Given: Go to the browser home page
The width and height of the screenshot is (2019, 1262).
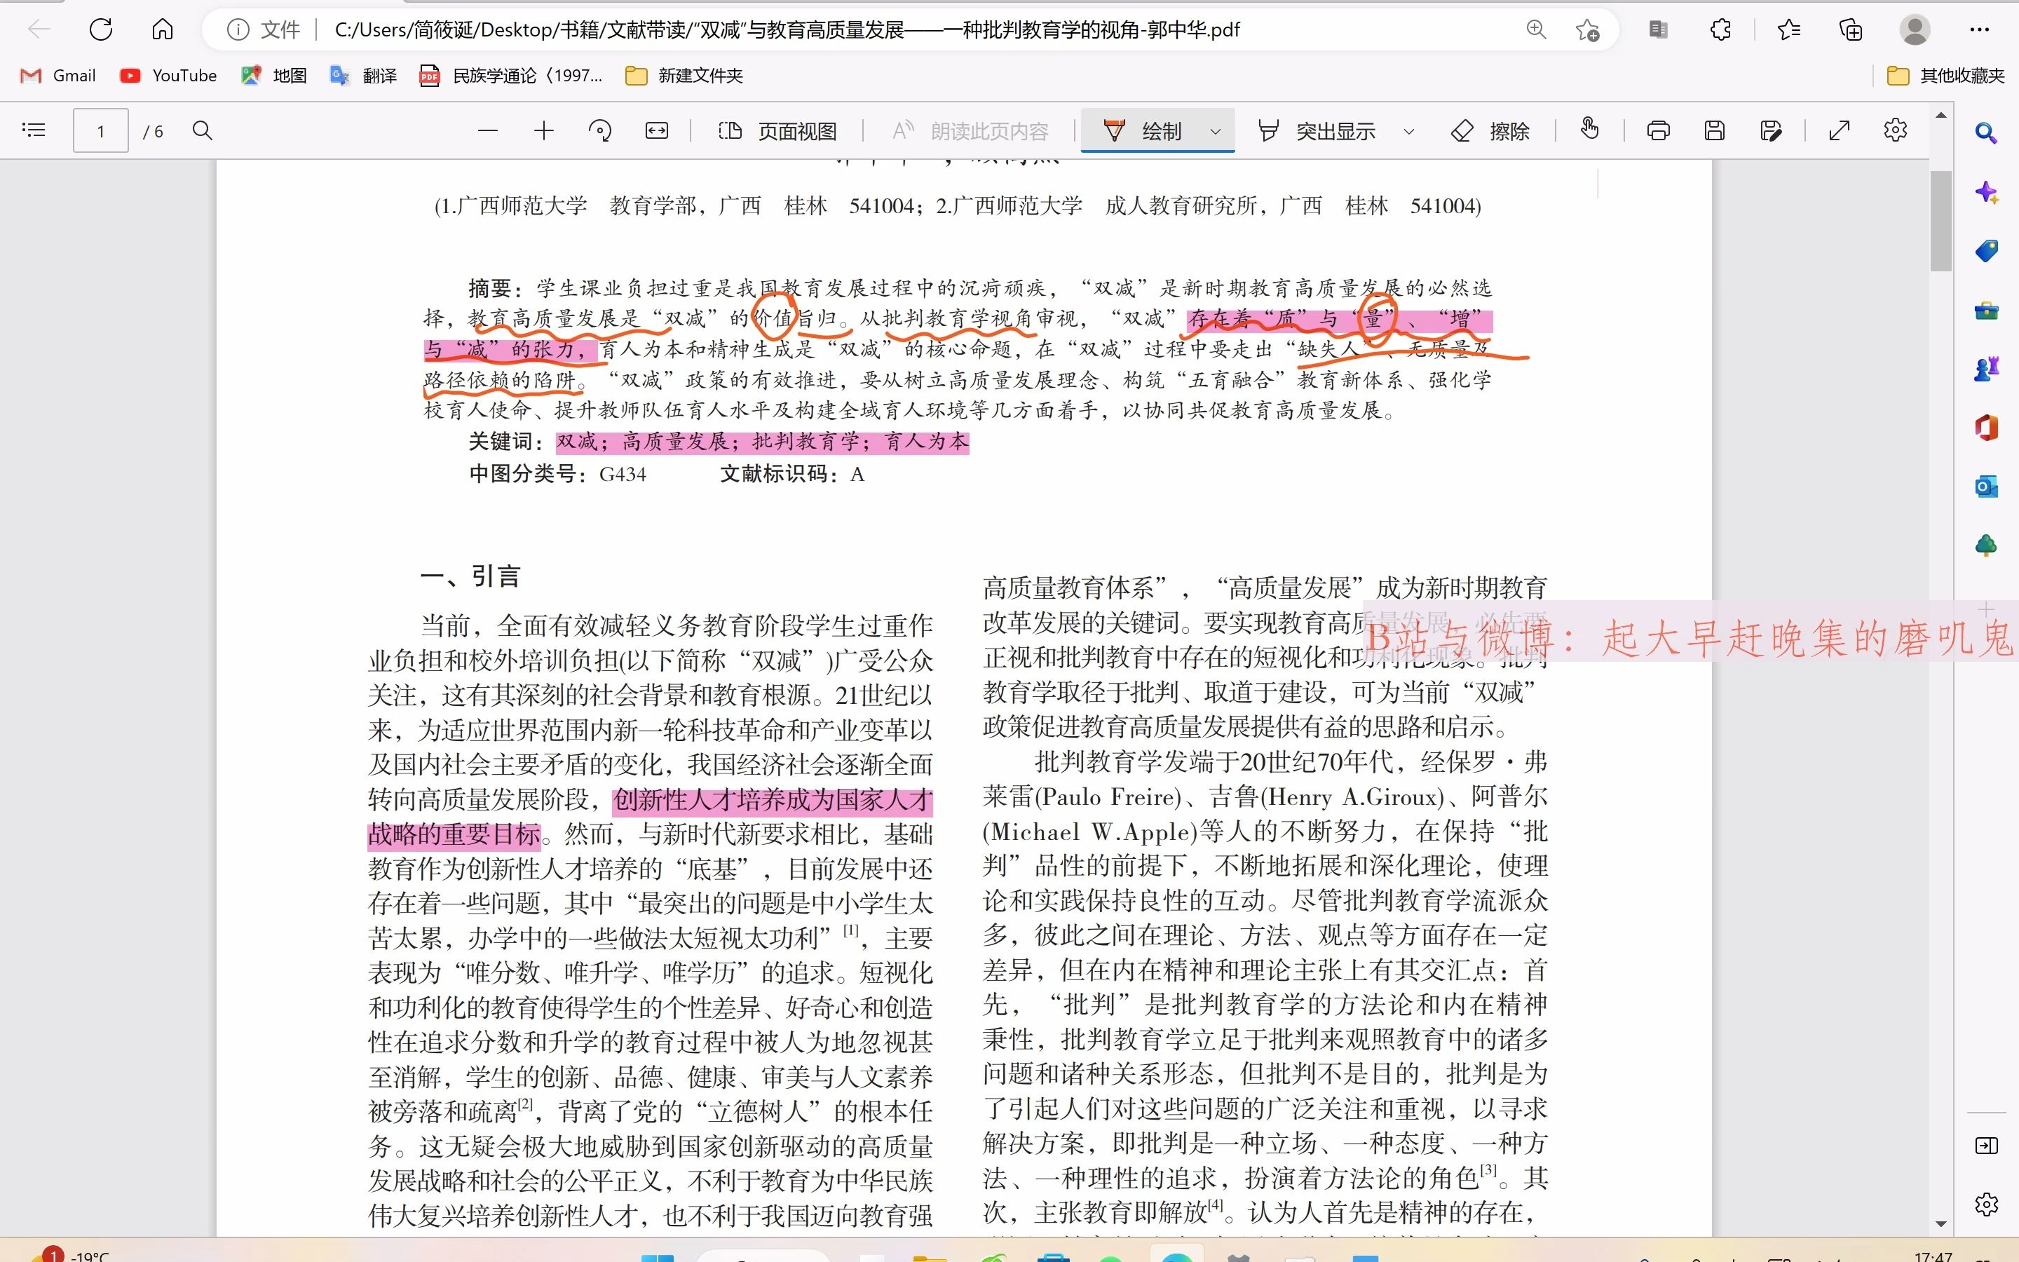Looking at the screenshot, I should pos(163,30).
